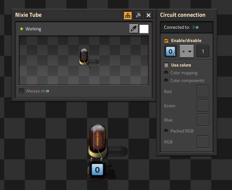Viewport: 232px width, 190px height.
Task: Select the Color mapping radio option
Action: click(166, 73)
